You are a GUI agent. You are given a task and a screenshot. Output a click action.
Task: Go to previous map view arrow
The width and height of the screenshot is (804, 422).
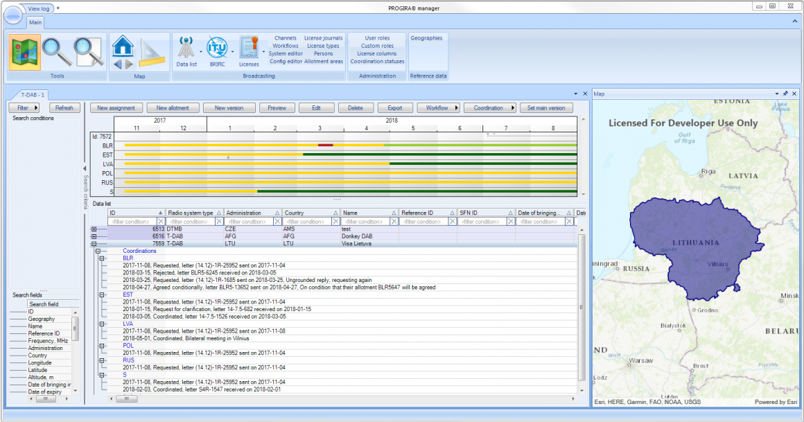tap(118, 64)
